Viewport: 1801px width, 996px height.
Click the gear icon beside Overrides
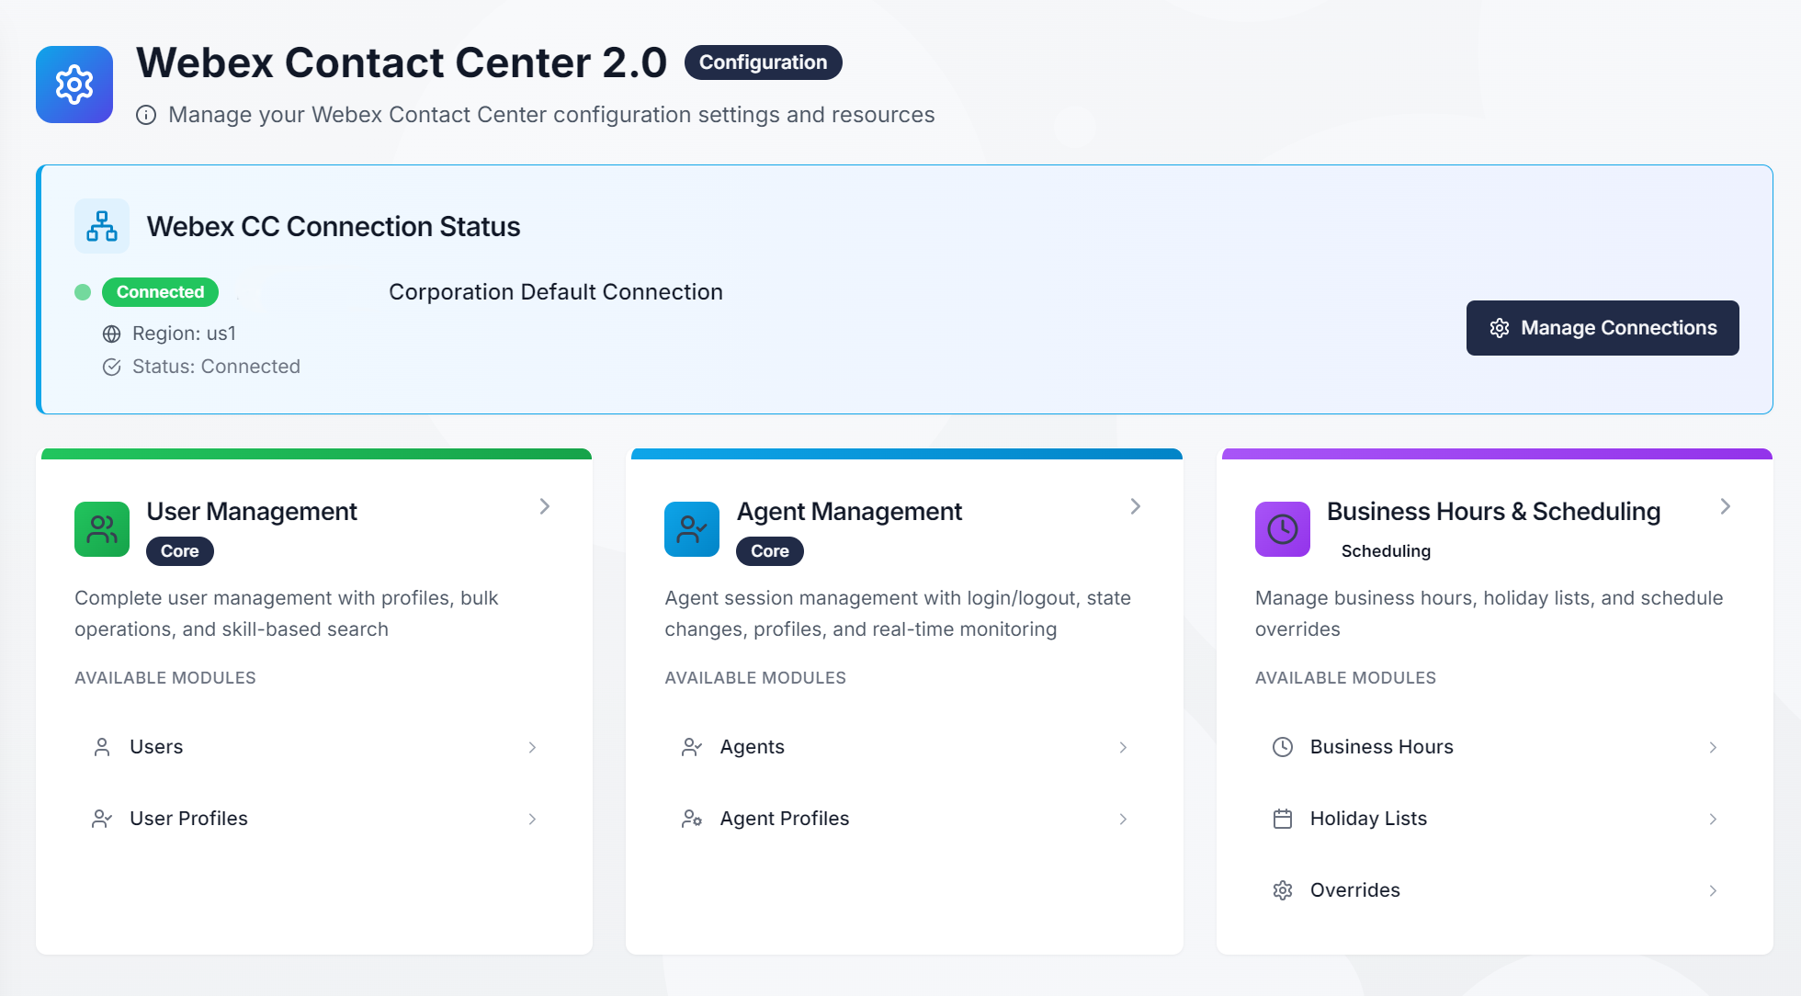tap(1282, 889)
